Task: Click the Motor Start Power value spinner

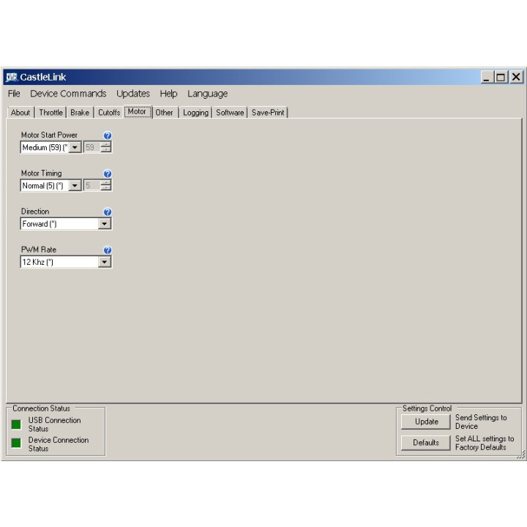Action: click(x=106, y=147)
